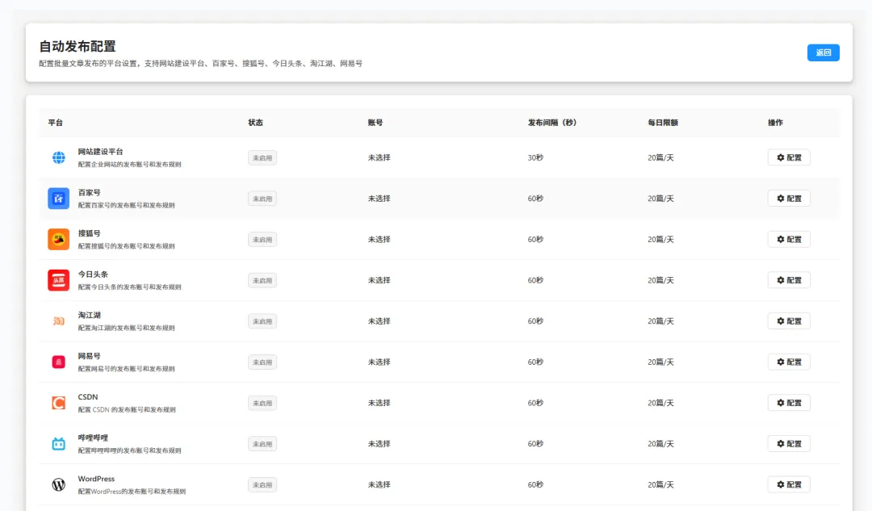Viewport: 872px width, 511px height.
Task: Click 未选择 account in 搜狐号 row
Action: pos(379,240)
